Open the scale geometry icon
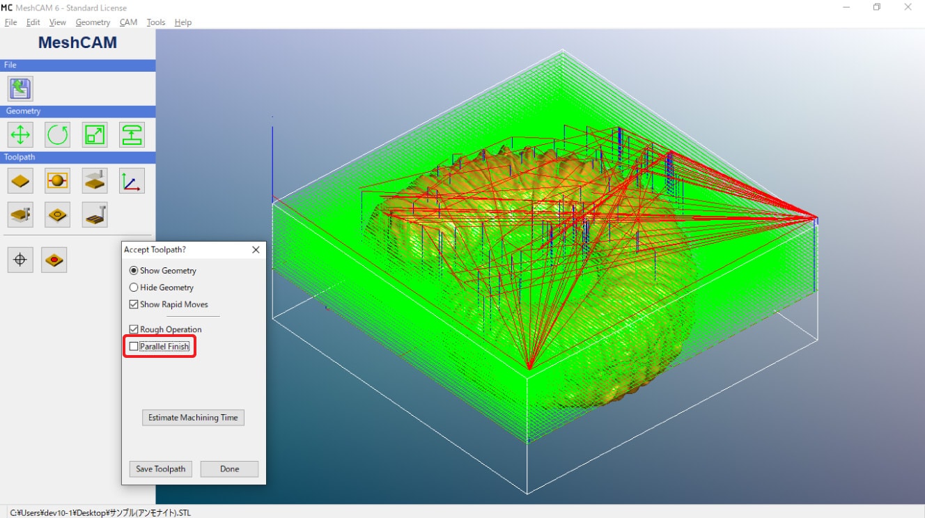This screenshot has height=518, width=925. (x=95, y=134)
